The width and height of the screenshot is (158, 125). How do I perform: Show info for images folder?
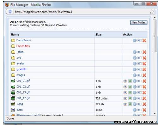coord(135,75)
